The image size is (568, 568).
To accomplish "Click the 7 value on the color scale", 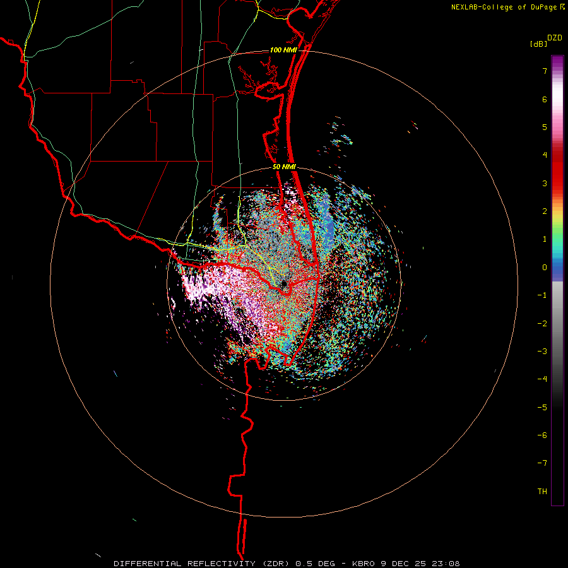I will point(545,71).
